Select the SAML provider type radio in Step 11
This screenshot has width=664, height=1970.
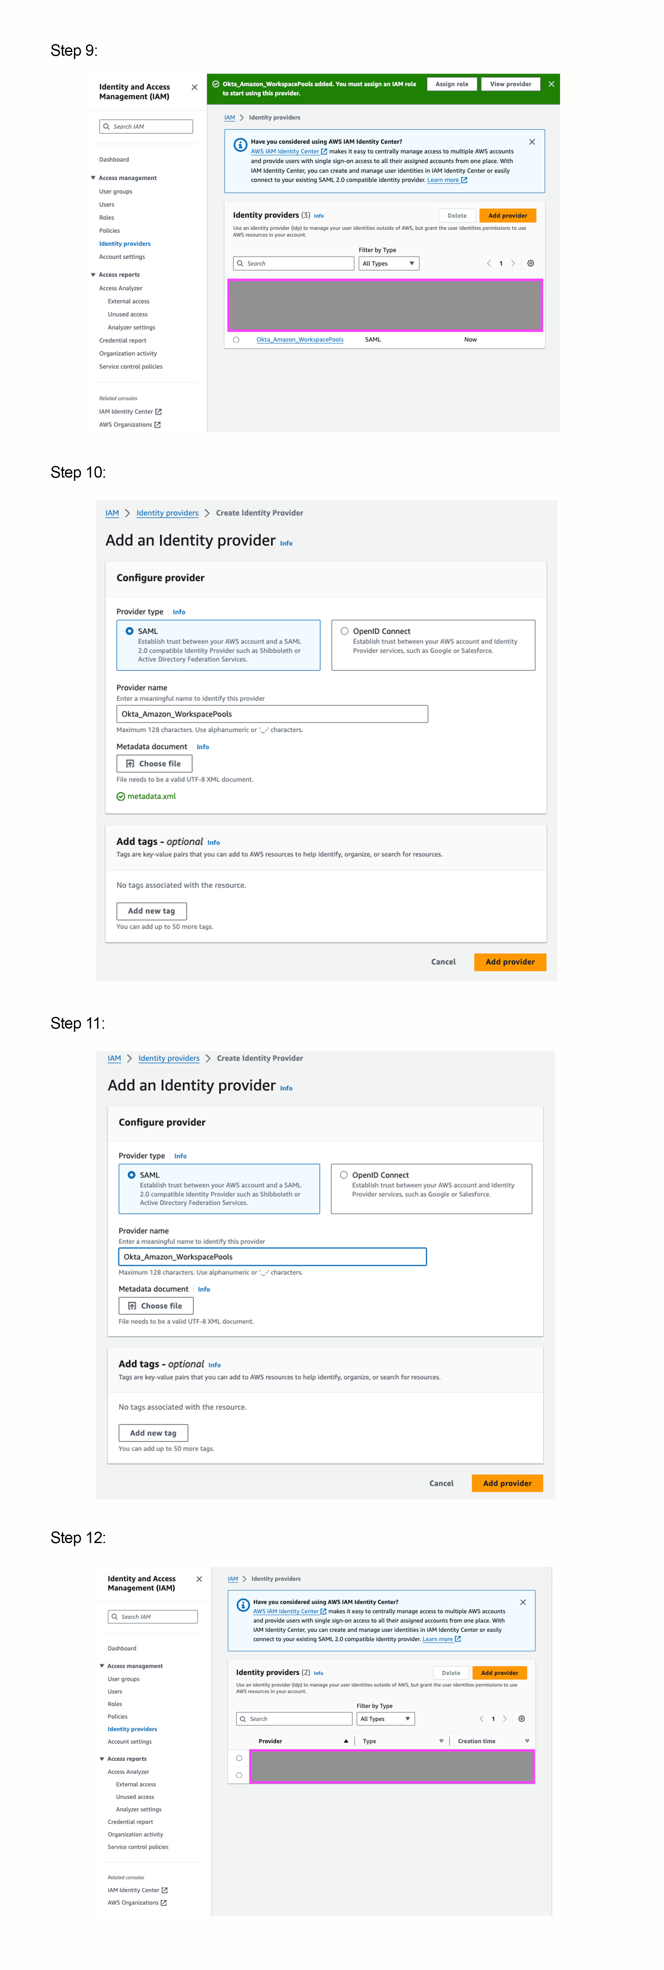tap(131, 1175)
